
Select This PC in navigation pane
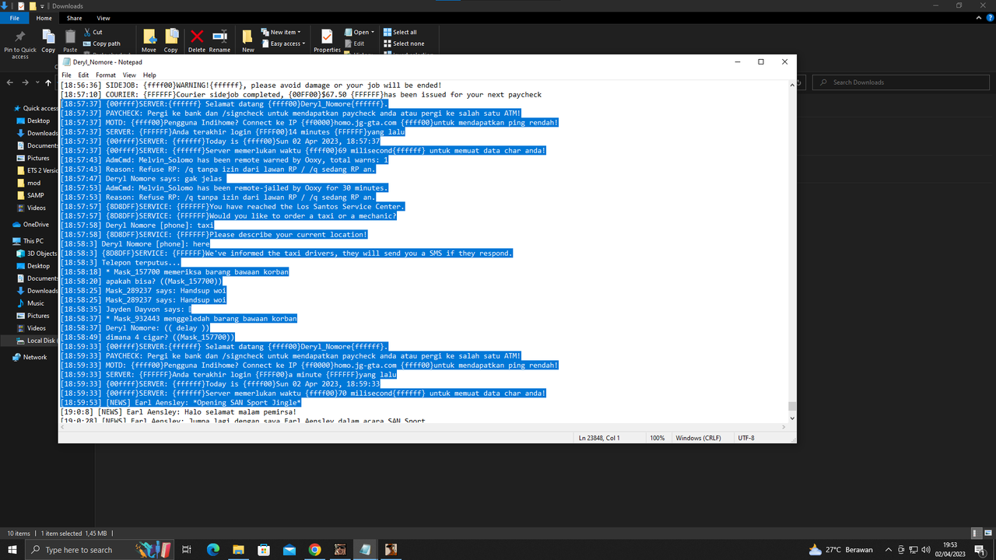pyautogui.click(x=28, y=241)
